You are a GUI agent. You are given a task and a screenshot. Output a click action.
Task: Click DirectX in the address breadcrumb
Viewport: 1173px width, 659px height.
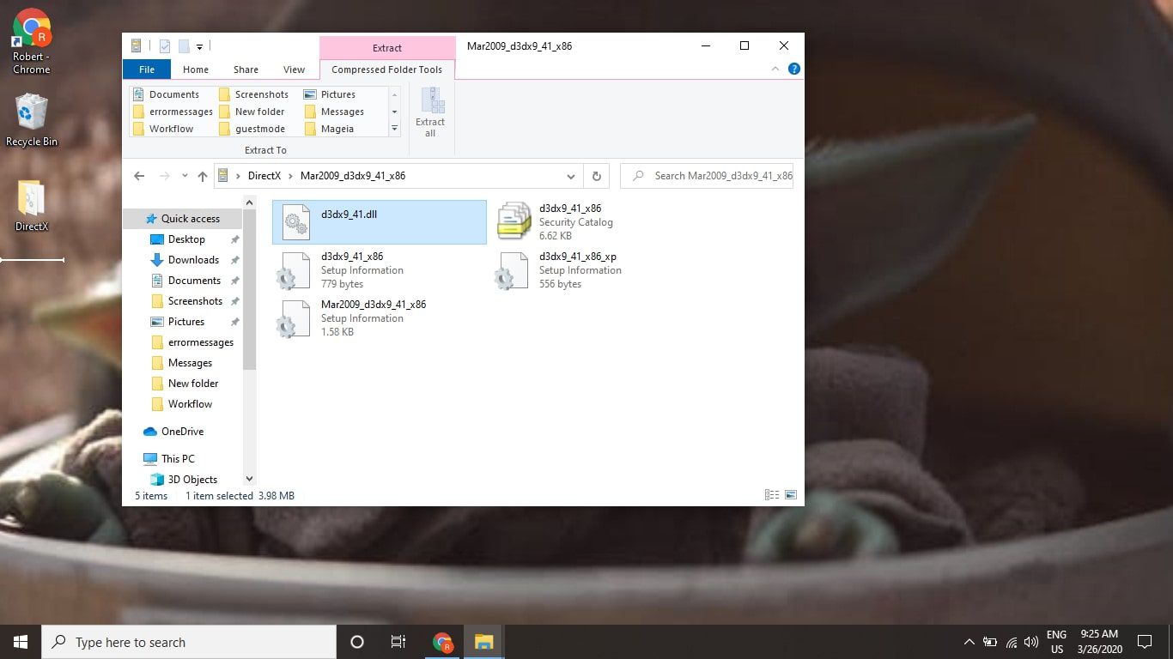264,176
